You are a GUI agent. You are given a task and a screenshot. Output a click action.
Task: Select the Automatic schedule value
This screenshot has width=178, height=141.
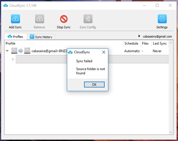pyautogui.click(x=132, y=51)
